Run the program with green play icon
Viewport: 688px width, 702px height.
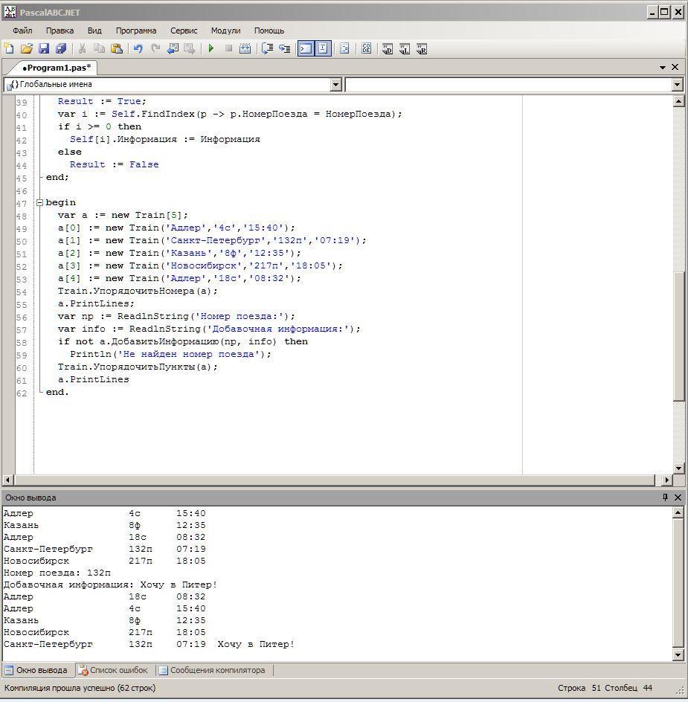(211, 48)
